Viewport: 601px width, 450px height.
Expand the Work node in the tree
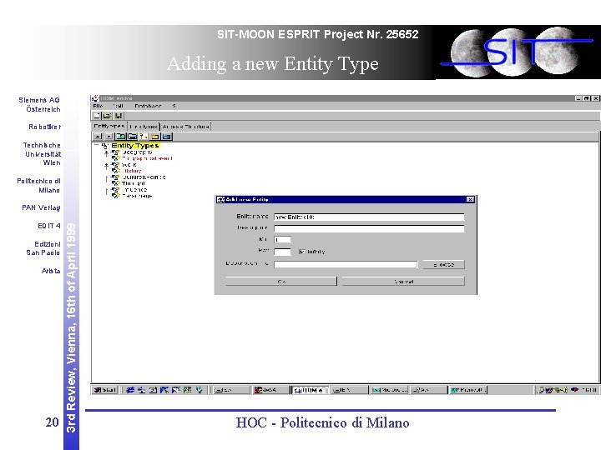click(107, 165)
